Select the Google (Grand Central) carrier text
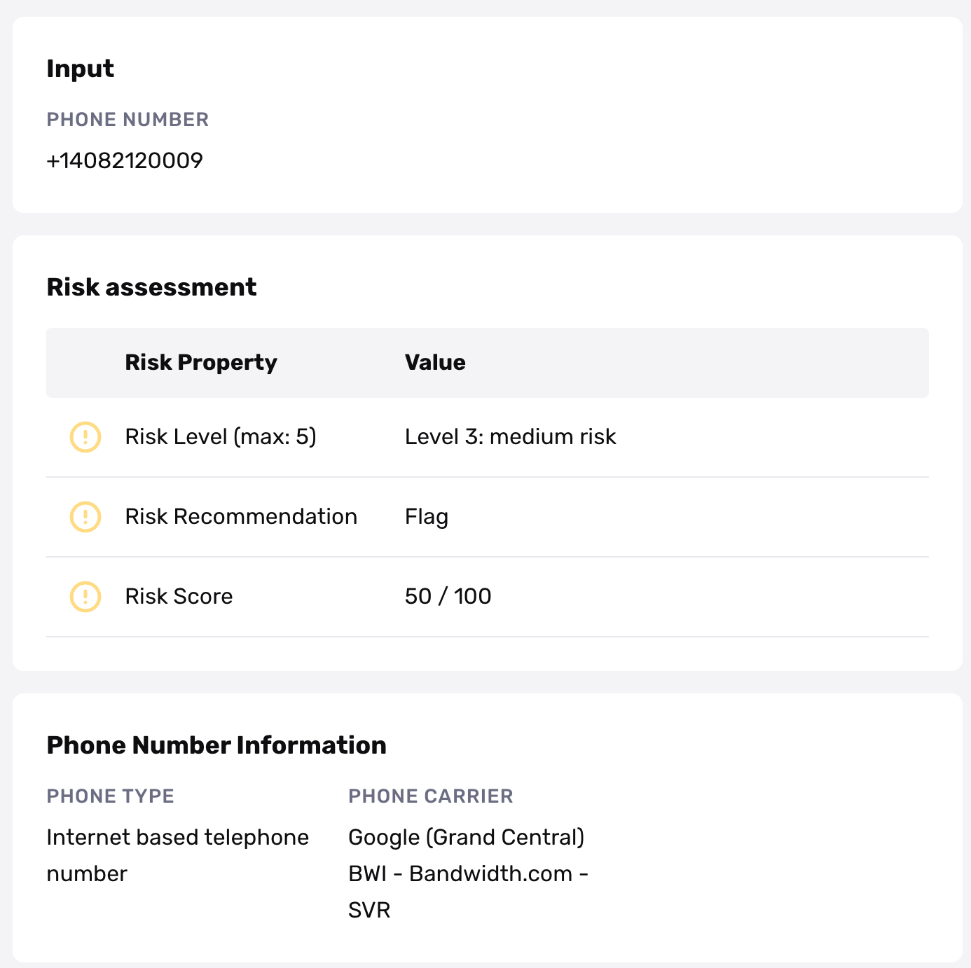This screenshot has height=968, width=971. pos(467,837)
